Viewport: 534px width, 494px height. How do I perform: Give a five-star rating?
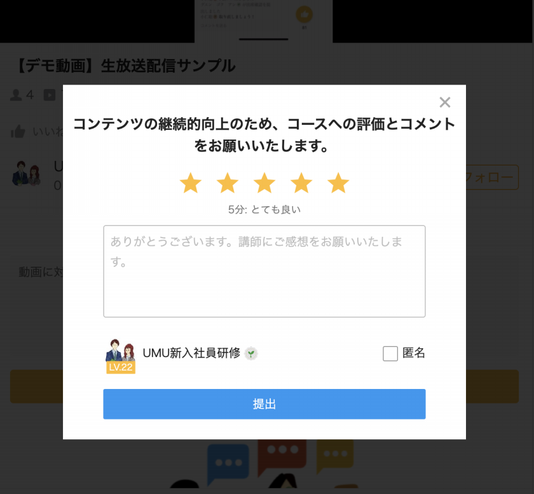[338, 183]
